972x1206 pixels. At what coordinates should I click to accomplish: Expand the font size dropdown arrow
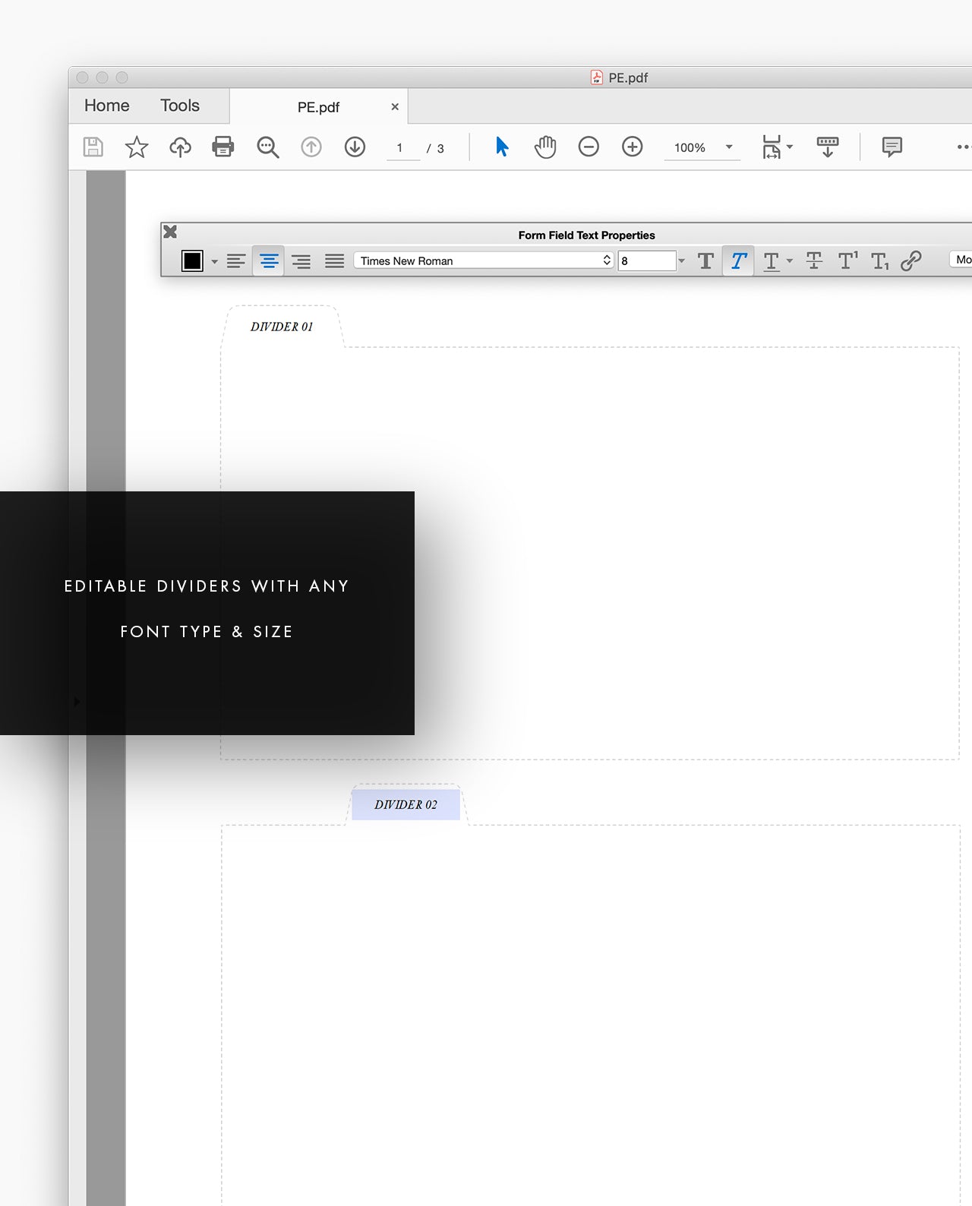click(x=681, y=261)
